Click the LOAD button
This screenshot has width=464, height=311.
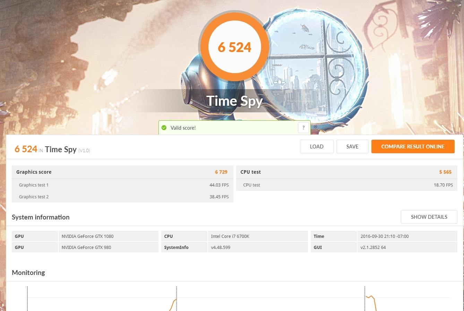(x=317, y=147)
